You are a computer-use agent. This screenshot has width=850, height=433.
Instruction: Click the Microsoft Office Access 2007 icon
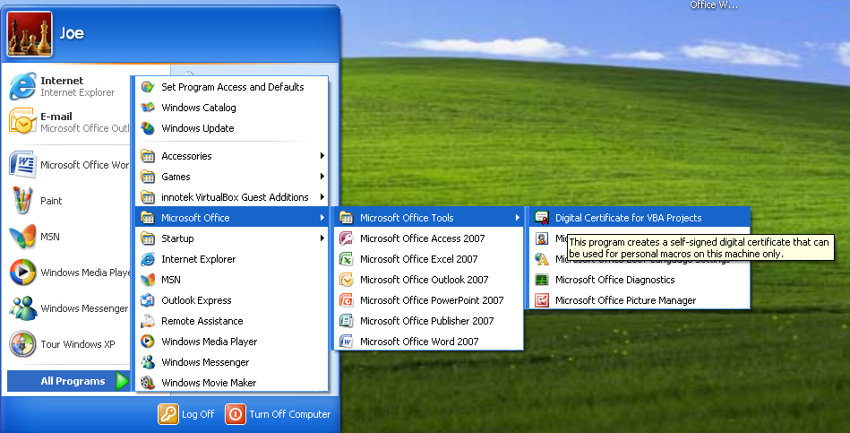346,238
